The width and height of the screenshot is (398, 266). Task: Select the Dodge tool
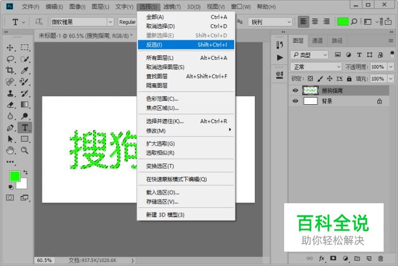(25, 116)
